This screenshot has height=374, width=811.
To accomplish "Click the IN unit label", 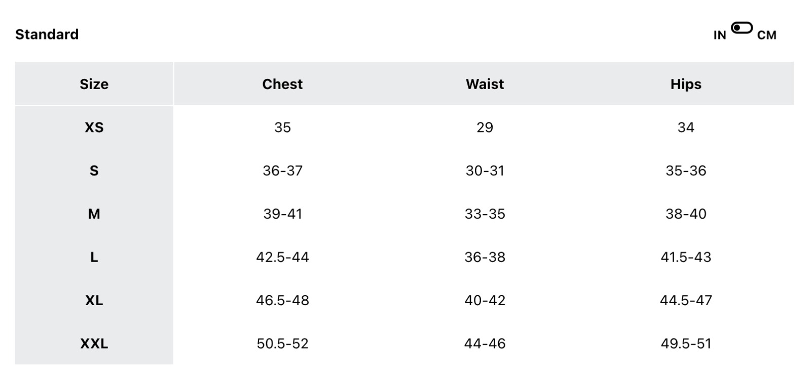I will tap(720, 35).
